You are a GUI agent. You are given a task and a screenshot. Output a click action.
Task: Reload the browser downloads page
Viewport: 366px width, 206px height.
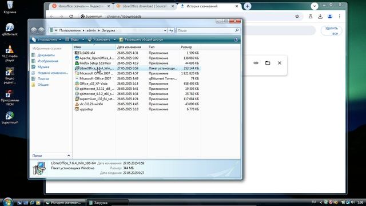pos(71,17)
